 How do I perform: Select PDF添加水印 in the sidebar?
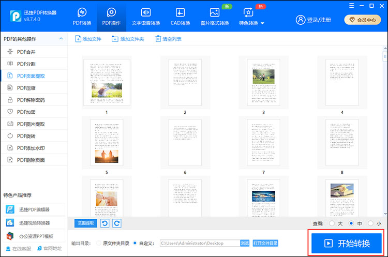(x=34, y=148)
